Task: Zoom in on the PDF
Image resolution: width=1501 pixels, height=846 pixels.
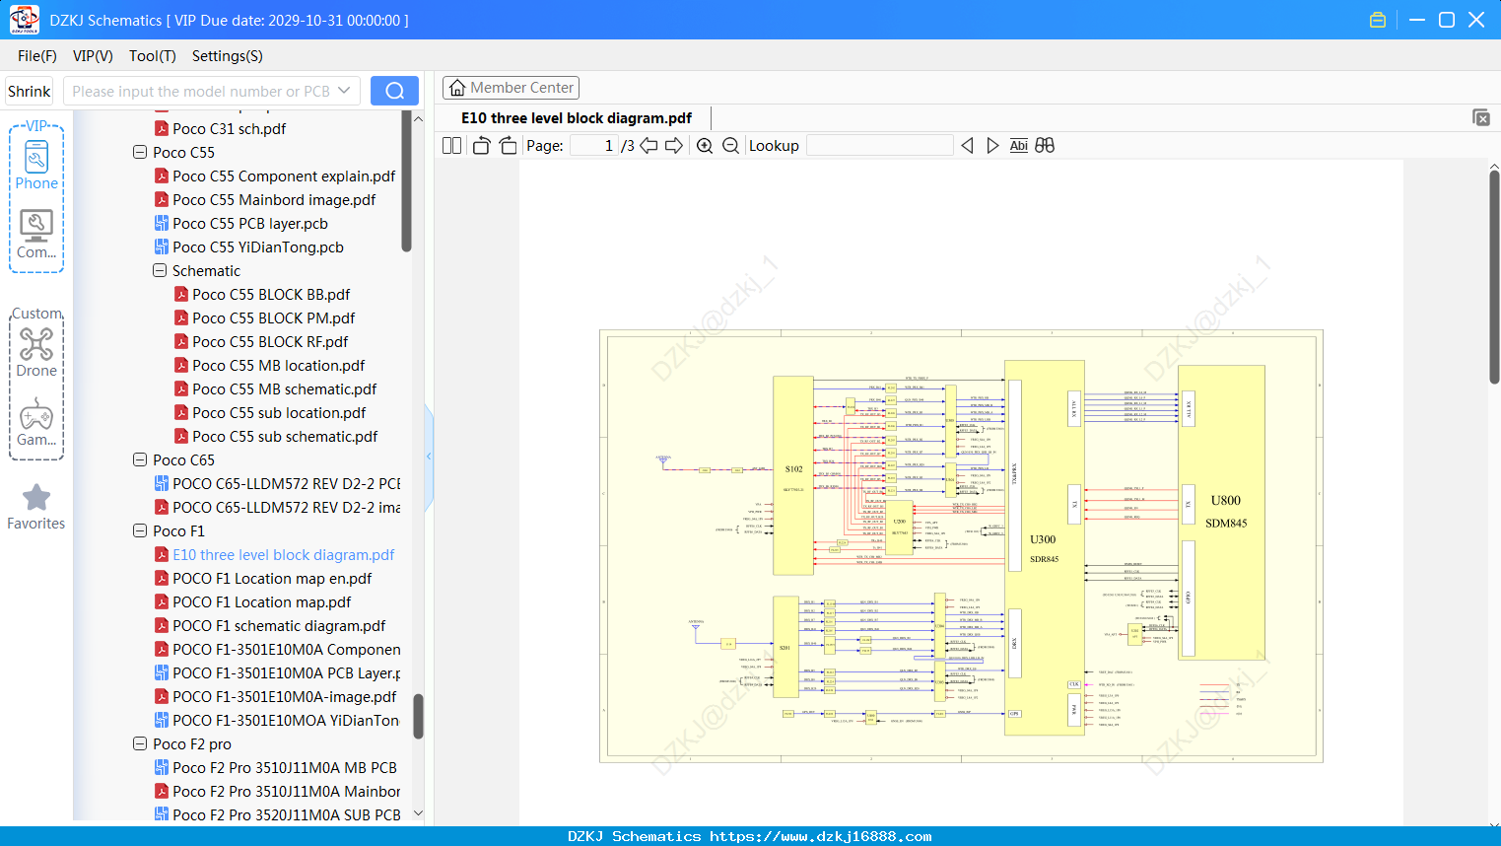Action: pyautogui.click(x=705, y=145)
